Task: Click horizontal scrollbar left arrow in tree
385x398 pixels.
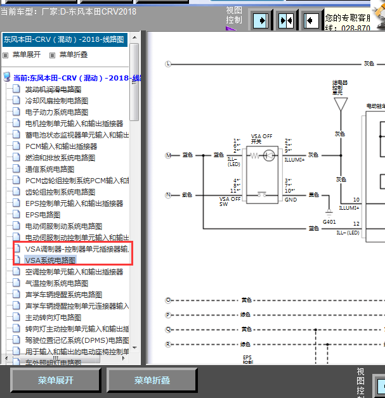Action: [x=6, y=359]
